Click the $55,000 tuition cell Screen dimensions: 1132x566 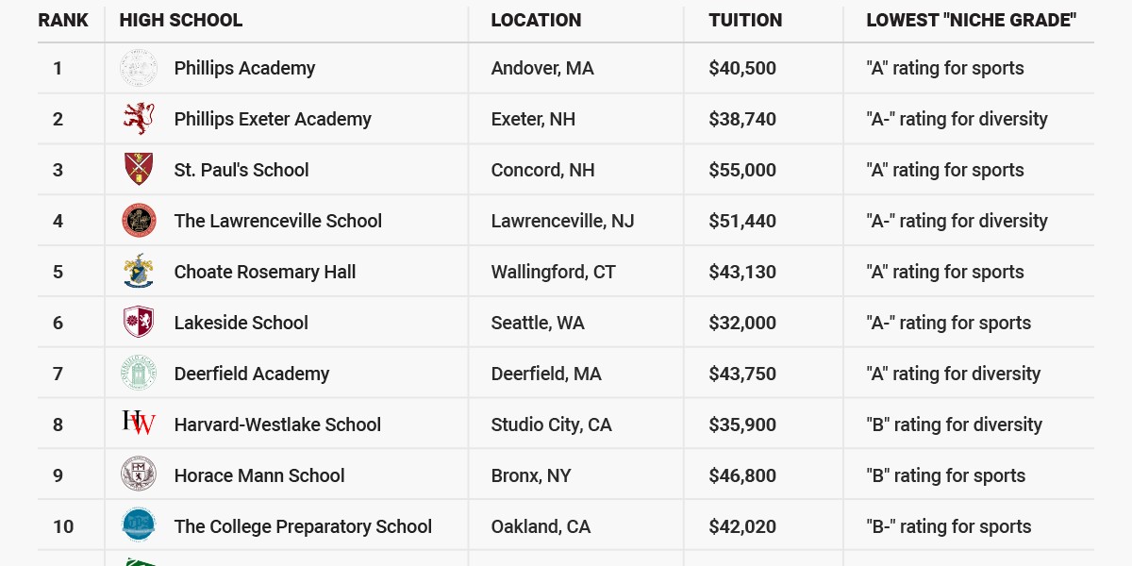tap(742, 170)
